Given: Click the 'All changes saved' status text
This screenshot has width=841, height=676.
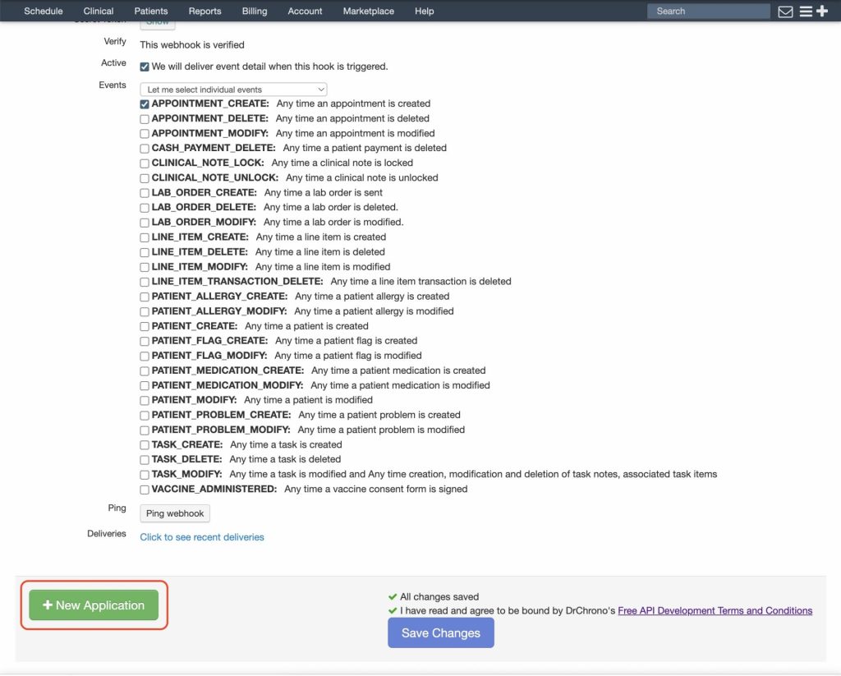Looking at the screenshot, I should (439, 597).
